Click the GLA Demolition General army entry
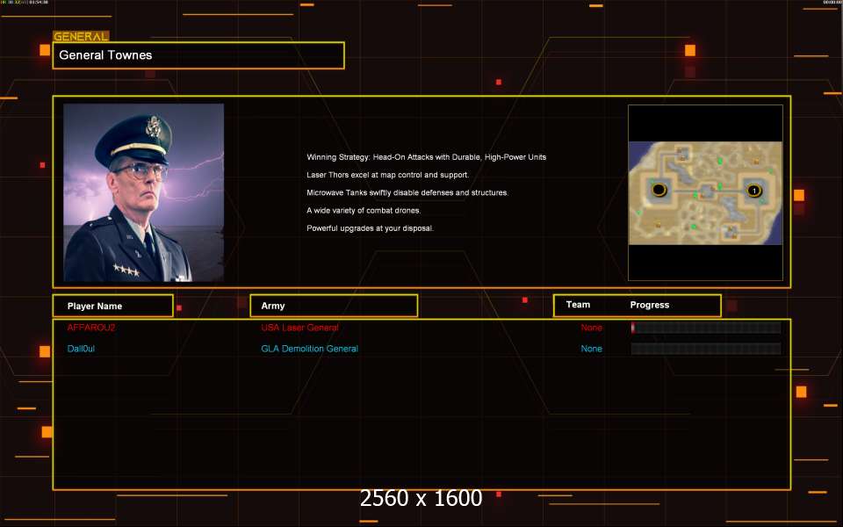The height and width of the screenshot is (527, 843). click(x=309, y=349)
